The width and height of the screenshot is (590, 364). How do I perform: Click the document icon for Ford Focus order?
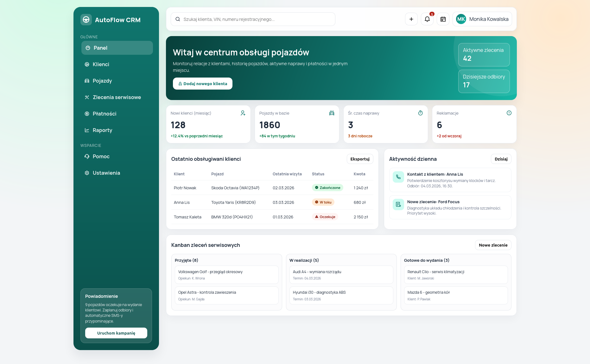(x=398, y=204)
